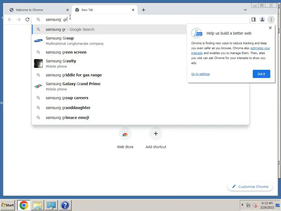Click the Samsung Gravity phone thumbnail
This screenshot has height=211, width=281.
(38, 63)
